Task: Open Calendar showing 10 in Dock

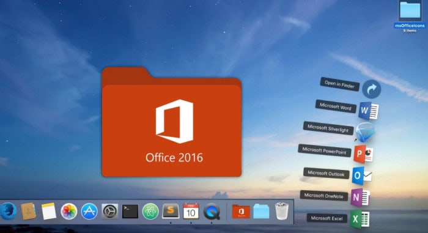Action: click(x=191, y=211)
